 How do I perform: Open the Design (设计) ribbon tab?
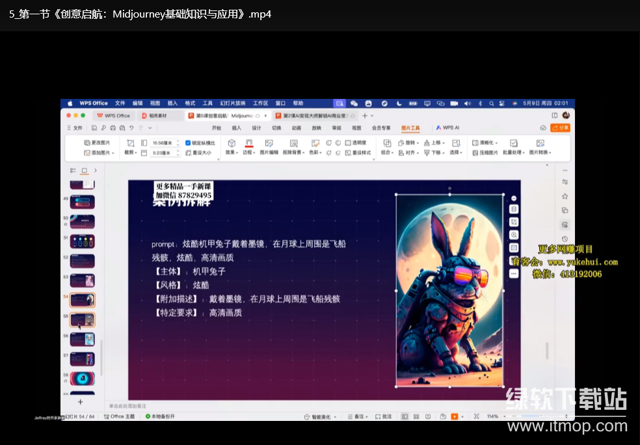tap(256, 128)
